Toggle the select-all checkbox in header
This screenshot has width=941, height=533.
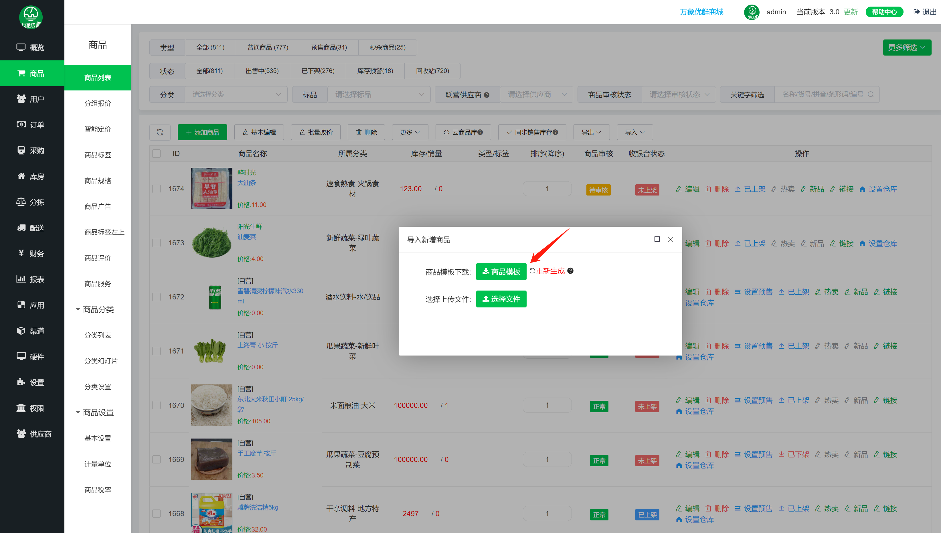(157, 153)
